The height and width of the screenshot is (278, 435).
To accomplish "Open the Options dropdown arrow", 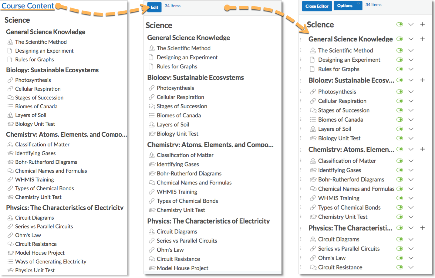I will (x=359, y=4).
